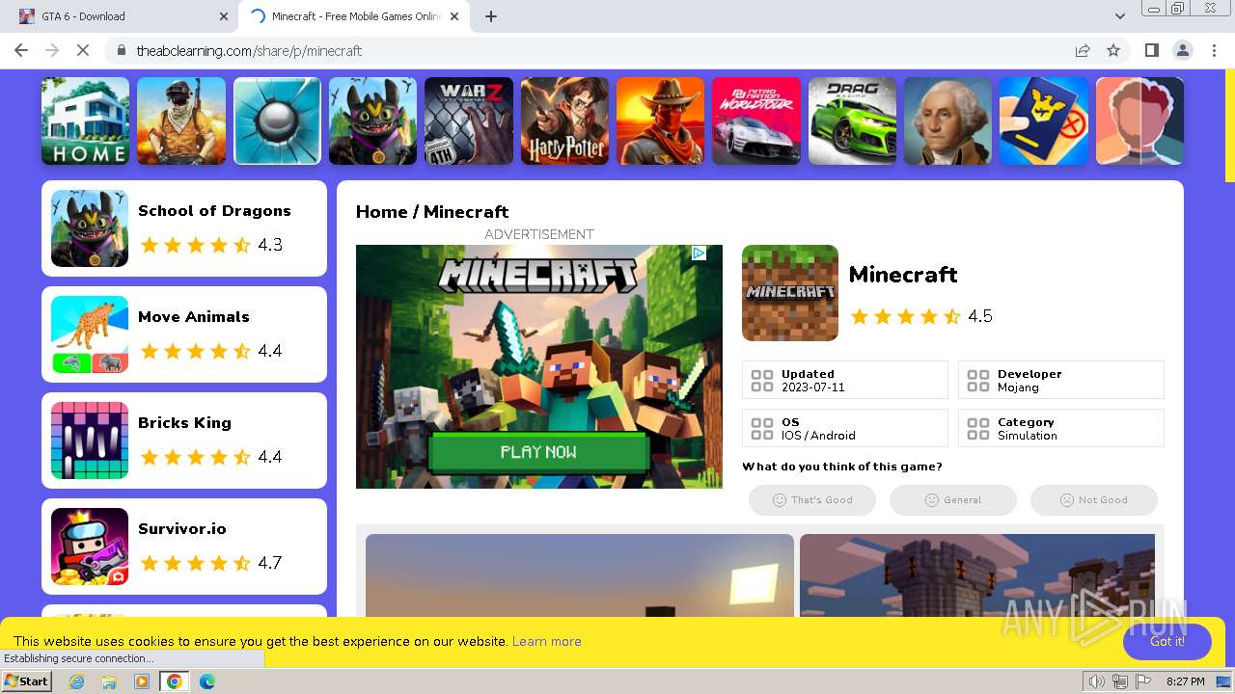Launch Internet Explorer from taskbar
The height and width of the screenshot is (694, 1235).
(77, 681)
